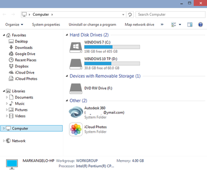Collapse the Favorites tree group

4,35
